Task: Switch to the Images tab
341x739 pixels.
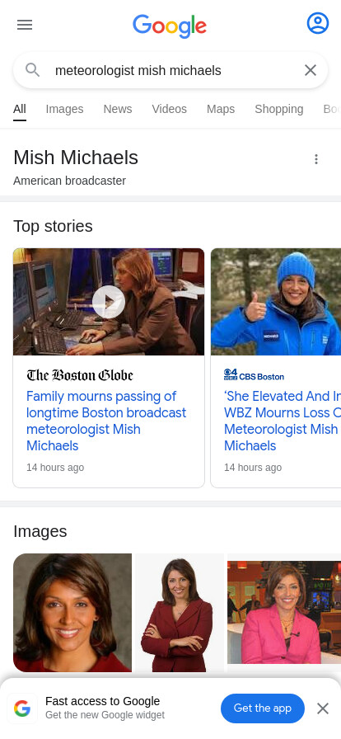Action: 64,109
